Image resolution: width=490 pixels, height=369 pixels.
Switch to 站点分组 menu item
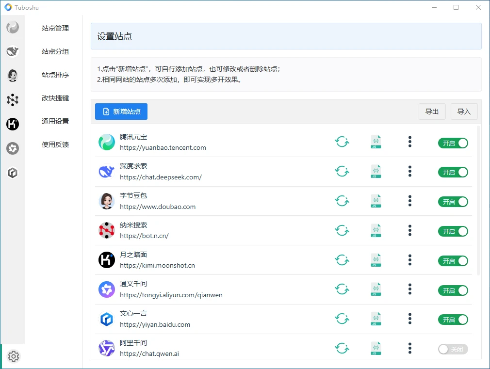pos(55,51)
